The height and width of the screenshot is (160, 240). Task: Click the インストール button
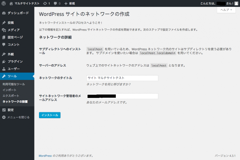[50, 115]
